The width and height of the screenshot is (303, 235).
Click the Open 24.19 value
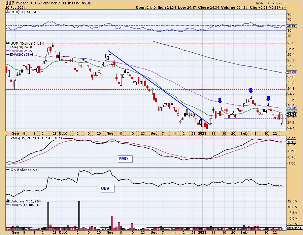(x=146, y=7)
